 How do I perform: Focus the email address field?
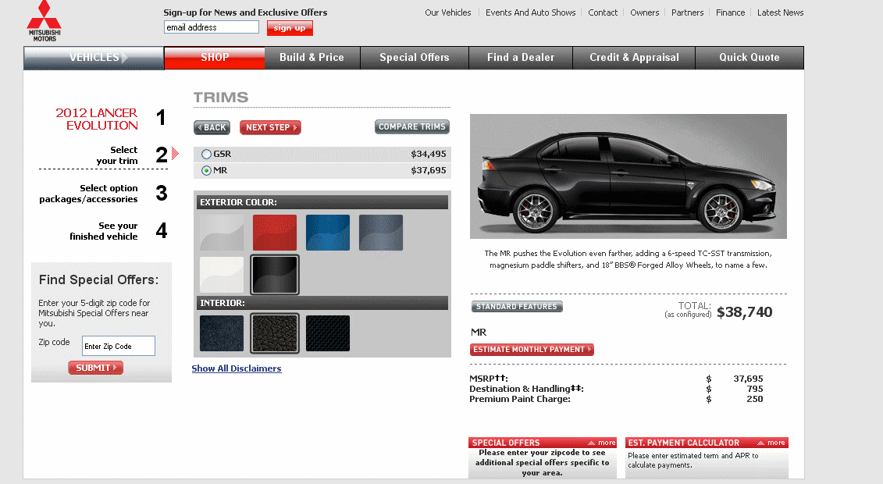pyautogui.click(x=211, y=27)
